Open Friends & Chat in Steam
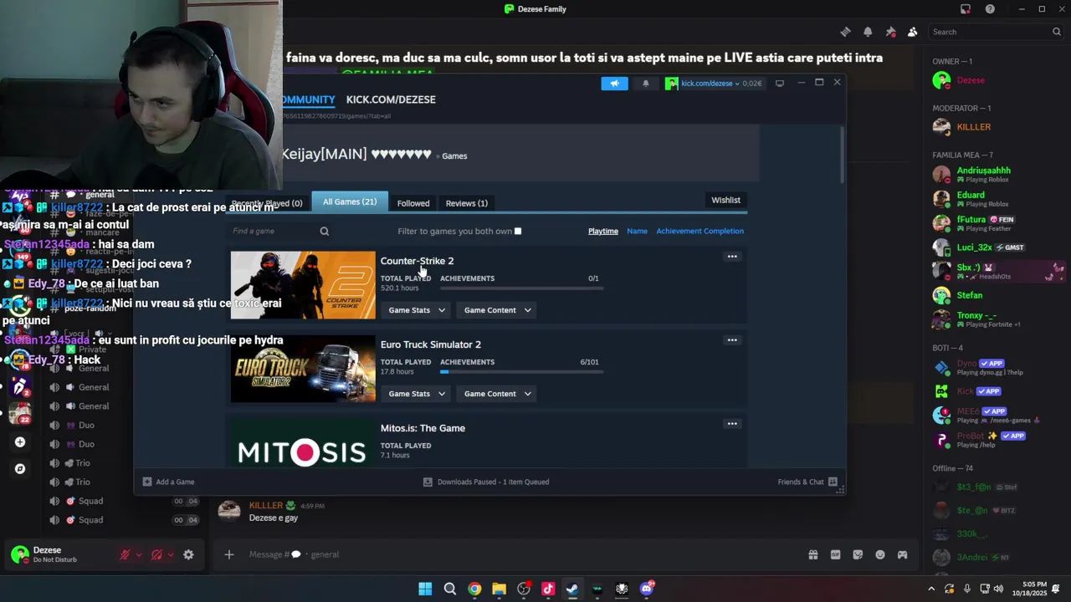The height and width of the screenshot is (602, 1071). click(807, 482)
